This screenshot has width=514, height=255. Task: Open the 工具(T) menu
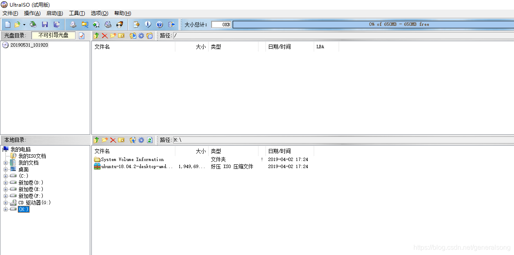coord(77,13)
